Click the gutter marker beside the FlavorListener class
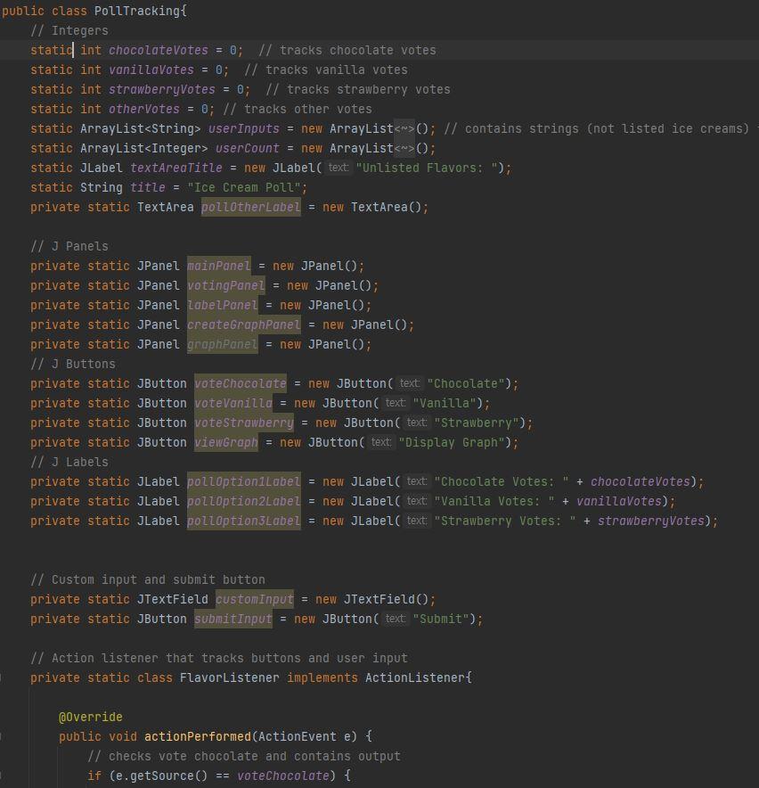The width and height of the screenshot is (759, 788). pos(4,677)
